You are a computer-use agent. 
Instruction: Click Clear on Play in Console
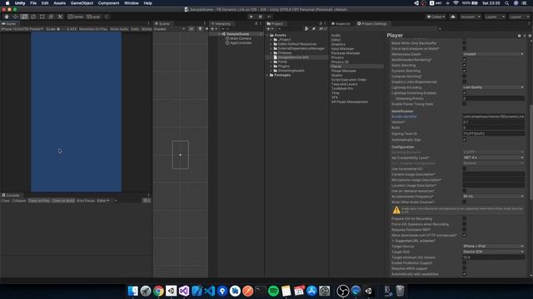[39, 201]
